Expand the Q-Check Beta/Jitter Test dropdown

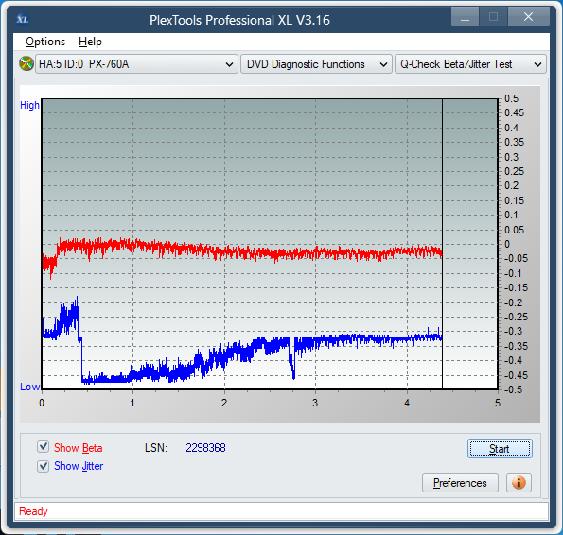(x=470, y=64)
